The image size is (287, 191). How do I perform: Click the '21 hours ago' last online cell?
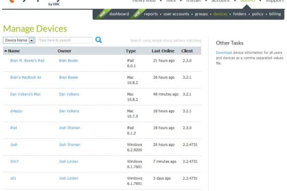(164, 61)
